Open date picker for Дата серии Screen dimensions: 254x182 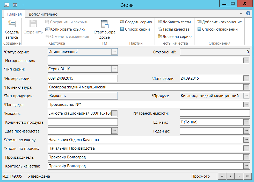click(246, 78)
